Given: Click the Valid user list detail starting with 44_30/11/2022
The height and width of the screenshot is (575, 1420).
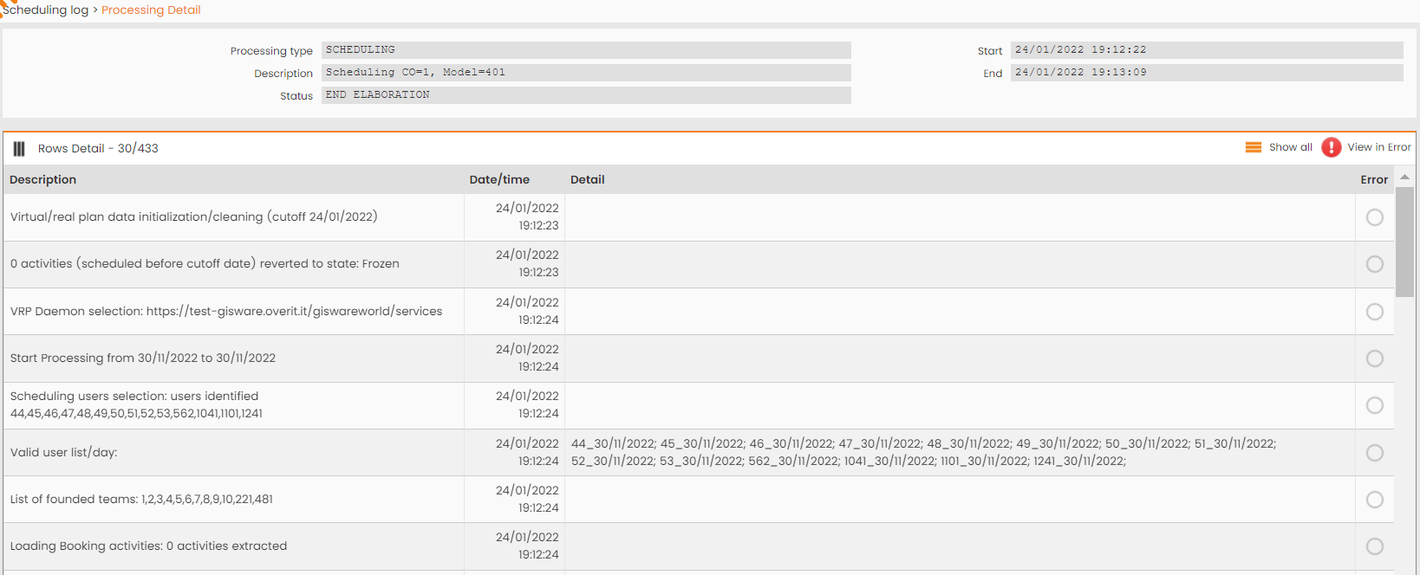Looking at the screenshot, I should [923, 452].
